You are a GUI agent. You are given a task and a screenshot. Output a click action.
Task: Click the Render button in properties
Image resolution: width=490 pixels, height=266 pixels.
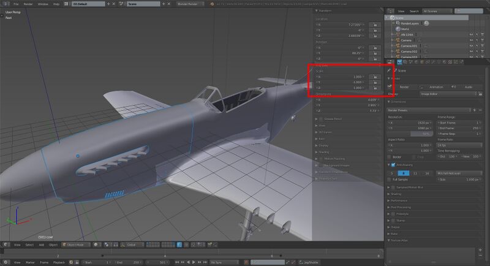[402, 87]
